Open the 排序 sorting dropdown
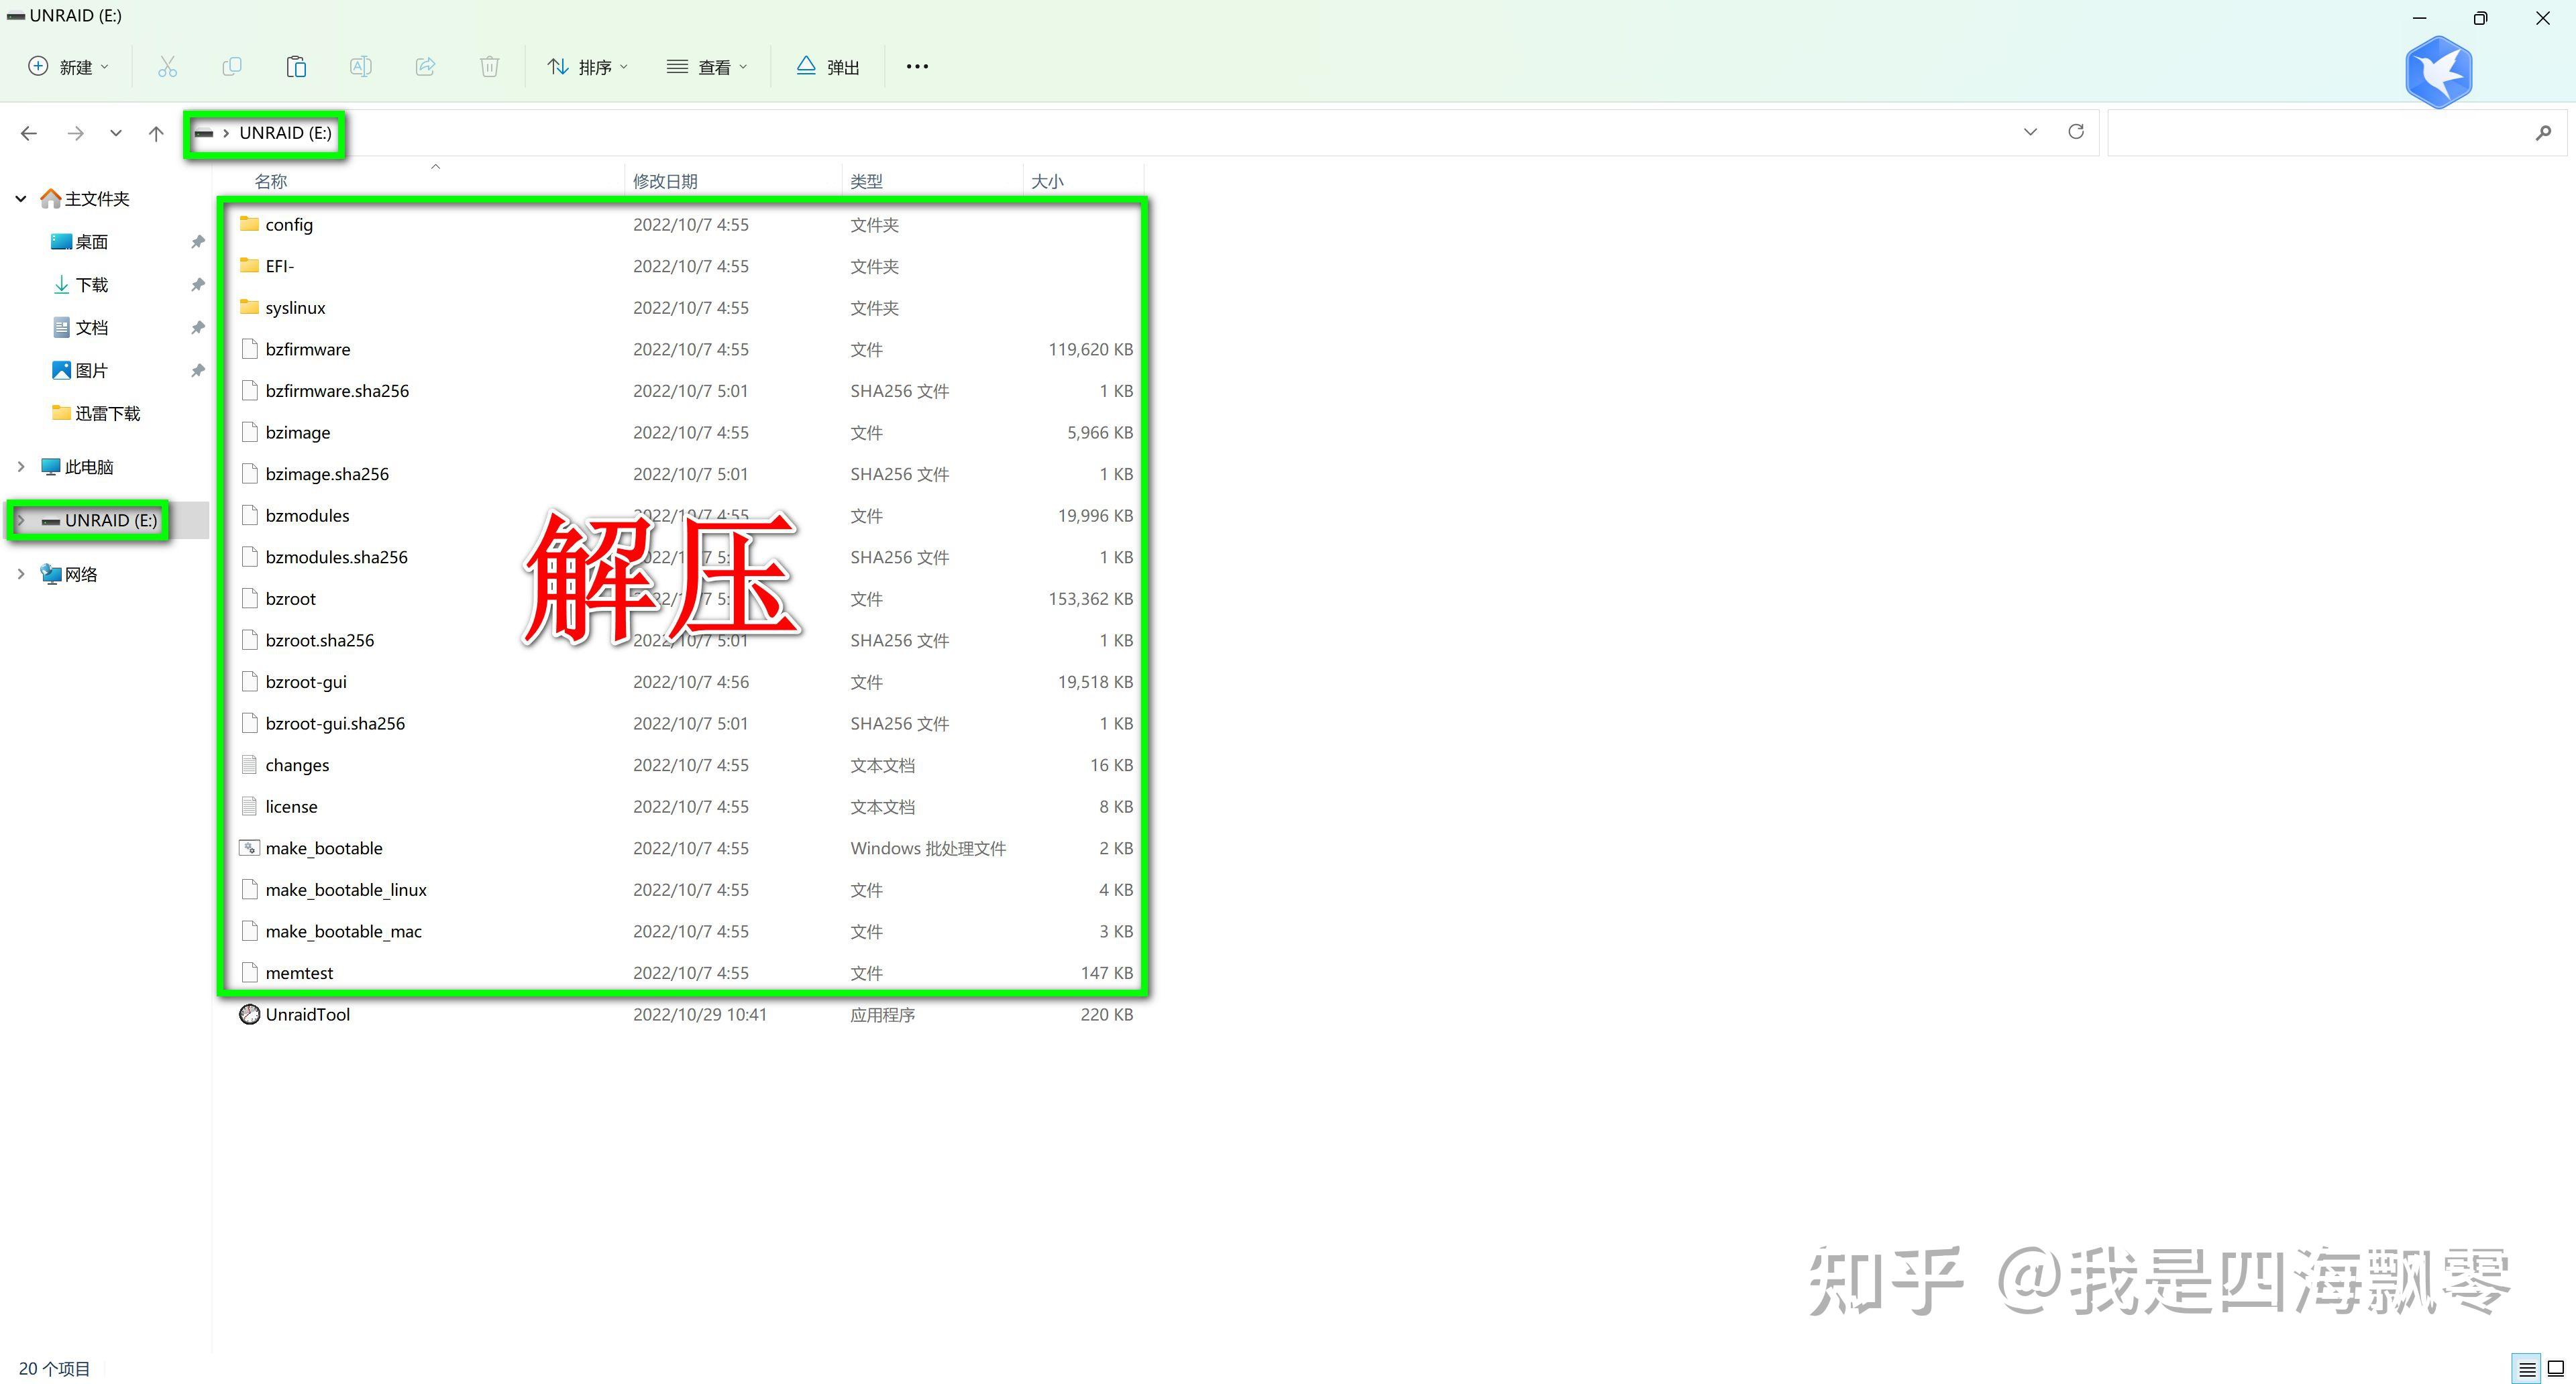The height and width of the screenshot is (1384, 2576). (589, 66)
